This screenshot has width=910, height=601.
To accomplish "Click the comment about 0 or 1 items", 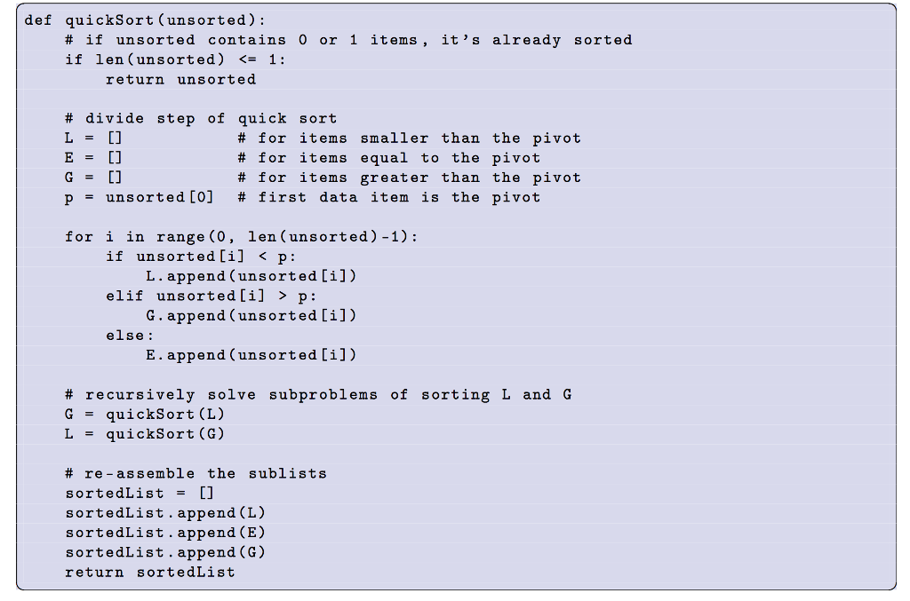I will (x=348, y=40).
